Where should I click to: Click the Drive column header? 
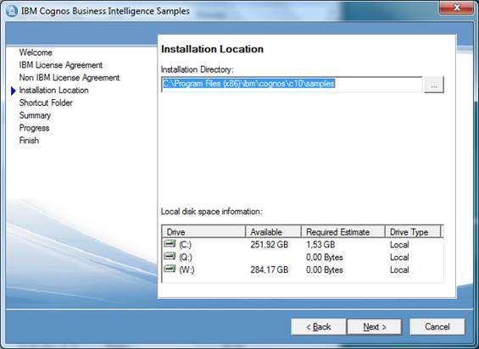[203, 232]
